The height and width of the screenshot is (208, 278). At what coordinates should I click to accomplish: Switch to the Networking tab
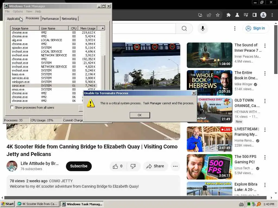tap(69, 19)
